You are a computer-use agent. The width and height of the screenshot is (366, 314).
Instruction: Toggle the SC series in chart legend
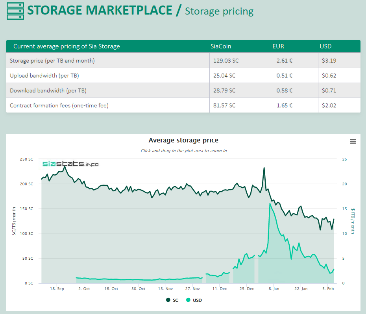coord(172,300)
